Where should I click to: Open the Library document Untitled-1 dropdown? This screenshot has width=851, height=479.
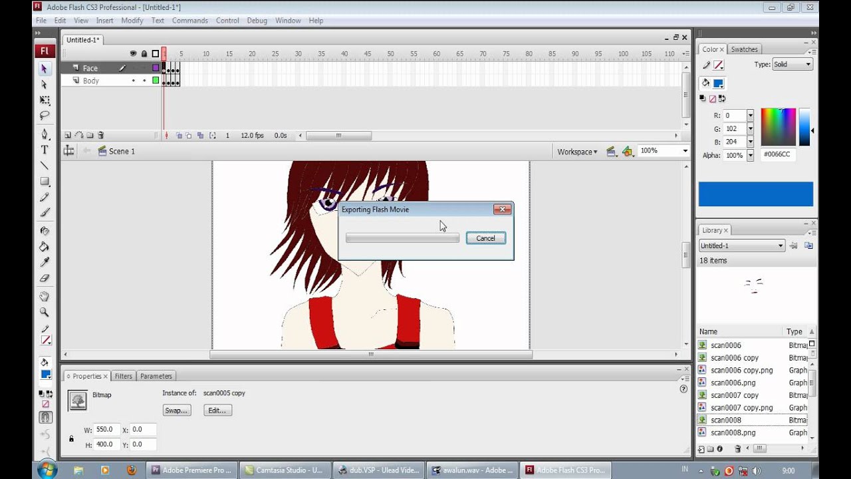point(741,245)
